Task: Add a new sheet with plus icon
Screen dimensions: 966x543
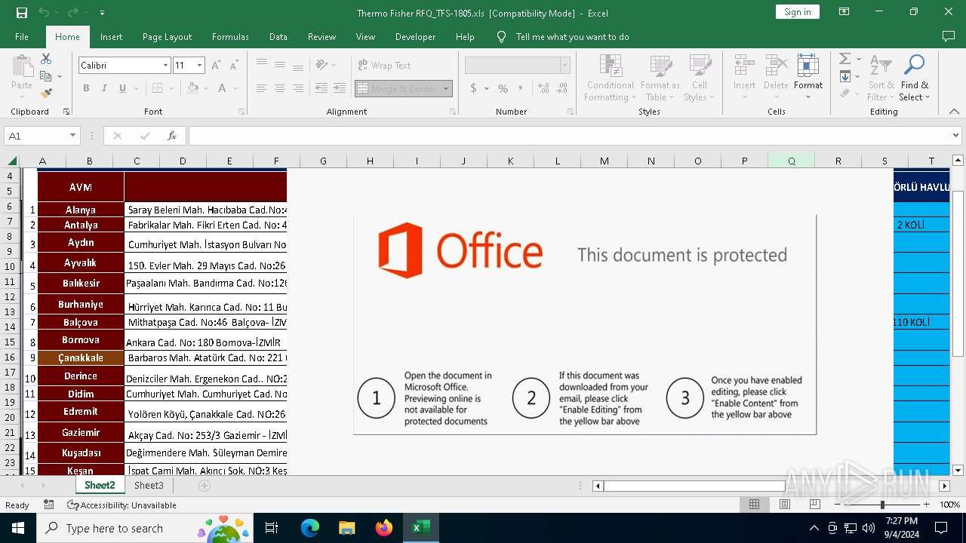Action: [205, 486]
